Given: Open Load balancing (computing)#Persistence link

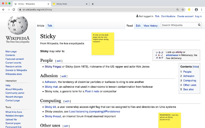Looking at the screenshot, I should click(95, 112).
